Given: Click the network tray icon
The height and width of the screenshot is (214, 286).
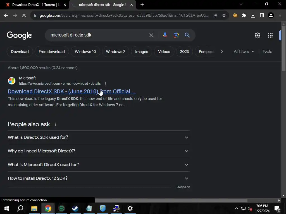Looking at the screenshot, I should [x=243, y=208].
